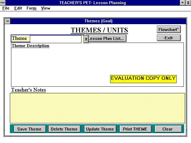Click inside the Theme name field

56,39
